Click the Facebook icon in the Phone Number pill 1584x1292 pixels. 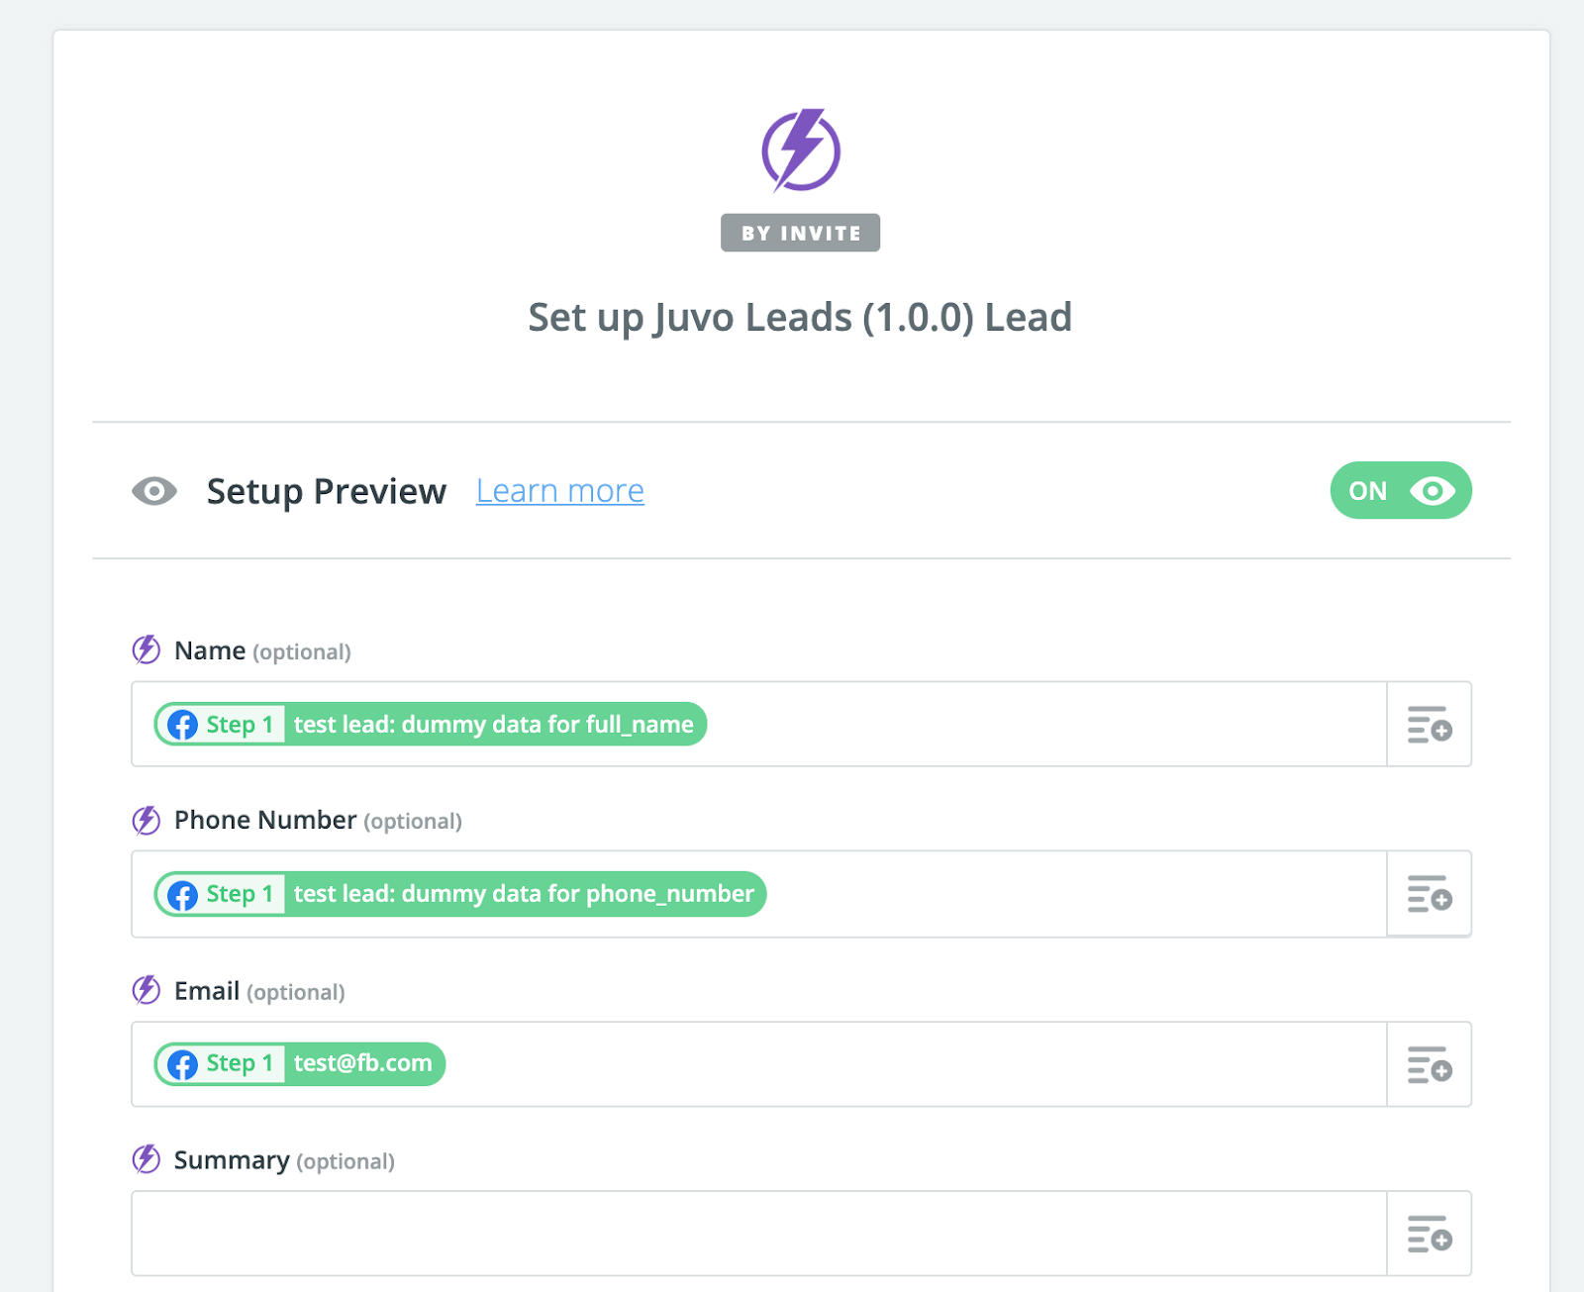182,895
